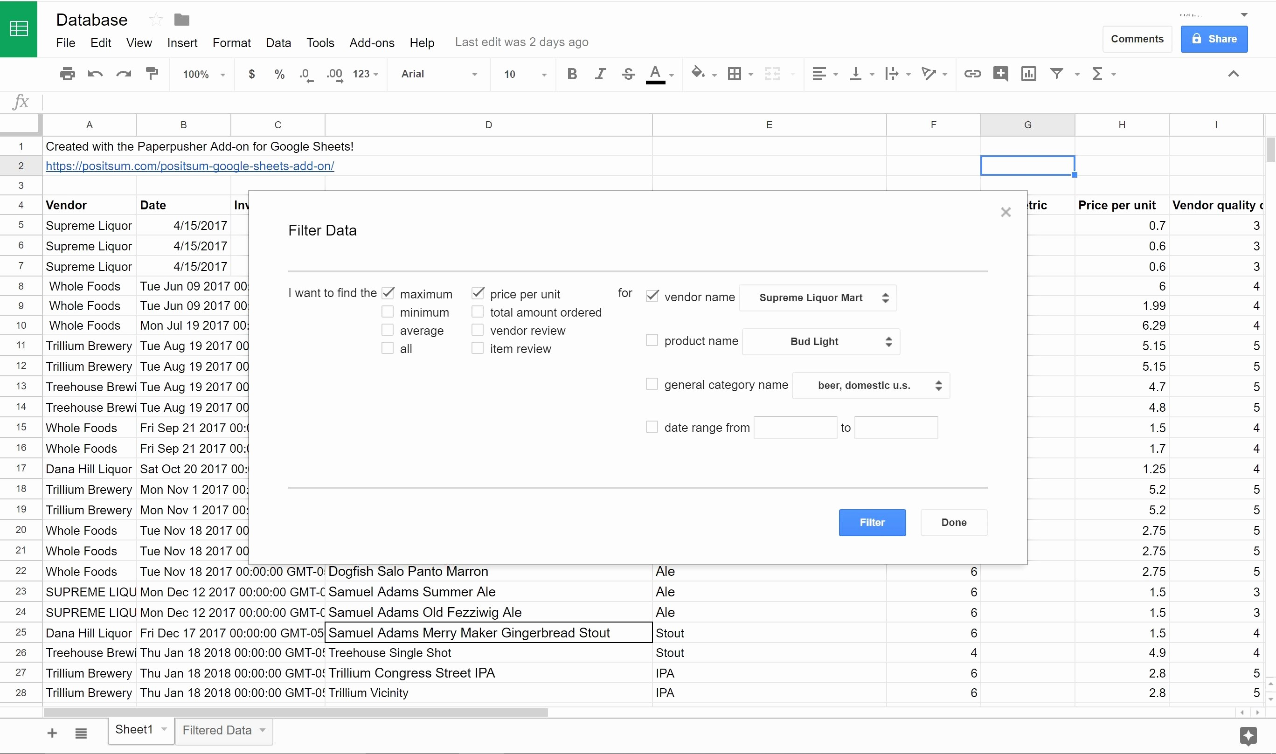
Task: Open the Add-ons menu
Action: (x=372, y=43)
